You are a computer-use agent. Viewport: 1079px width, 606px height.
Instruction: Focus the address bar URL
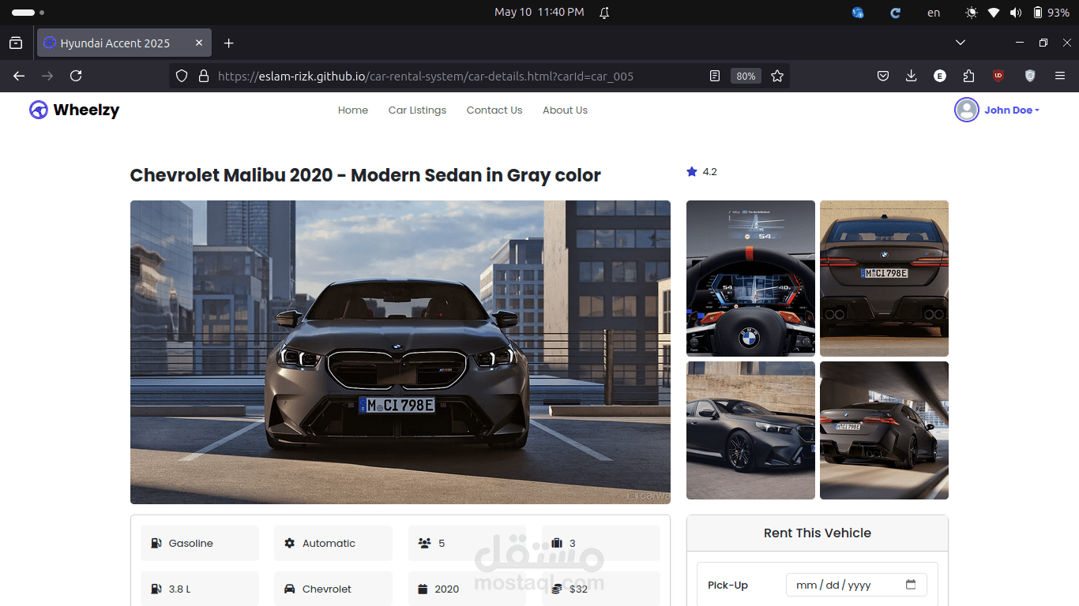(426, 76)
